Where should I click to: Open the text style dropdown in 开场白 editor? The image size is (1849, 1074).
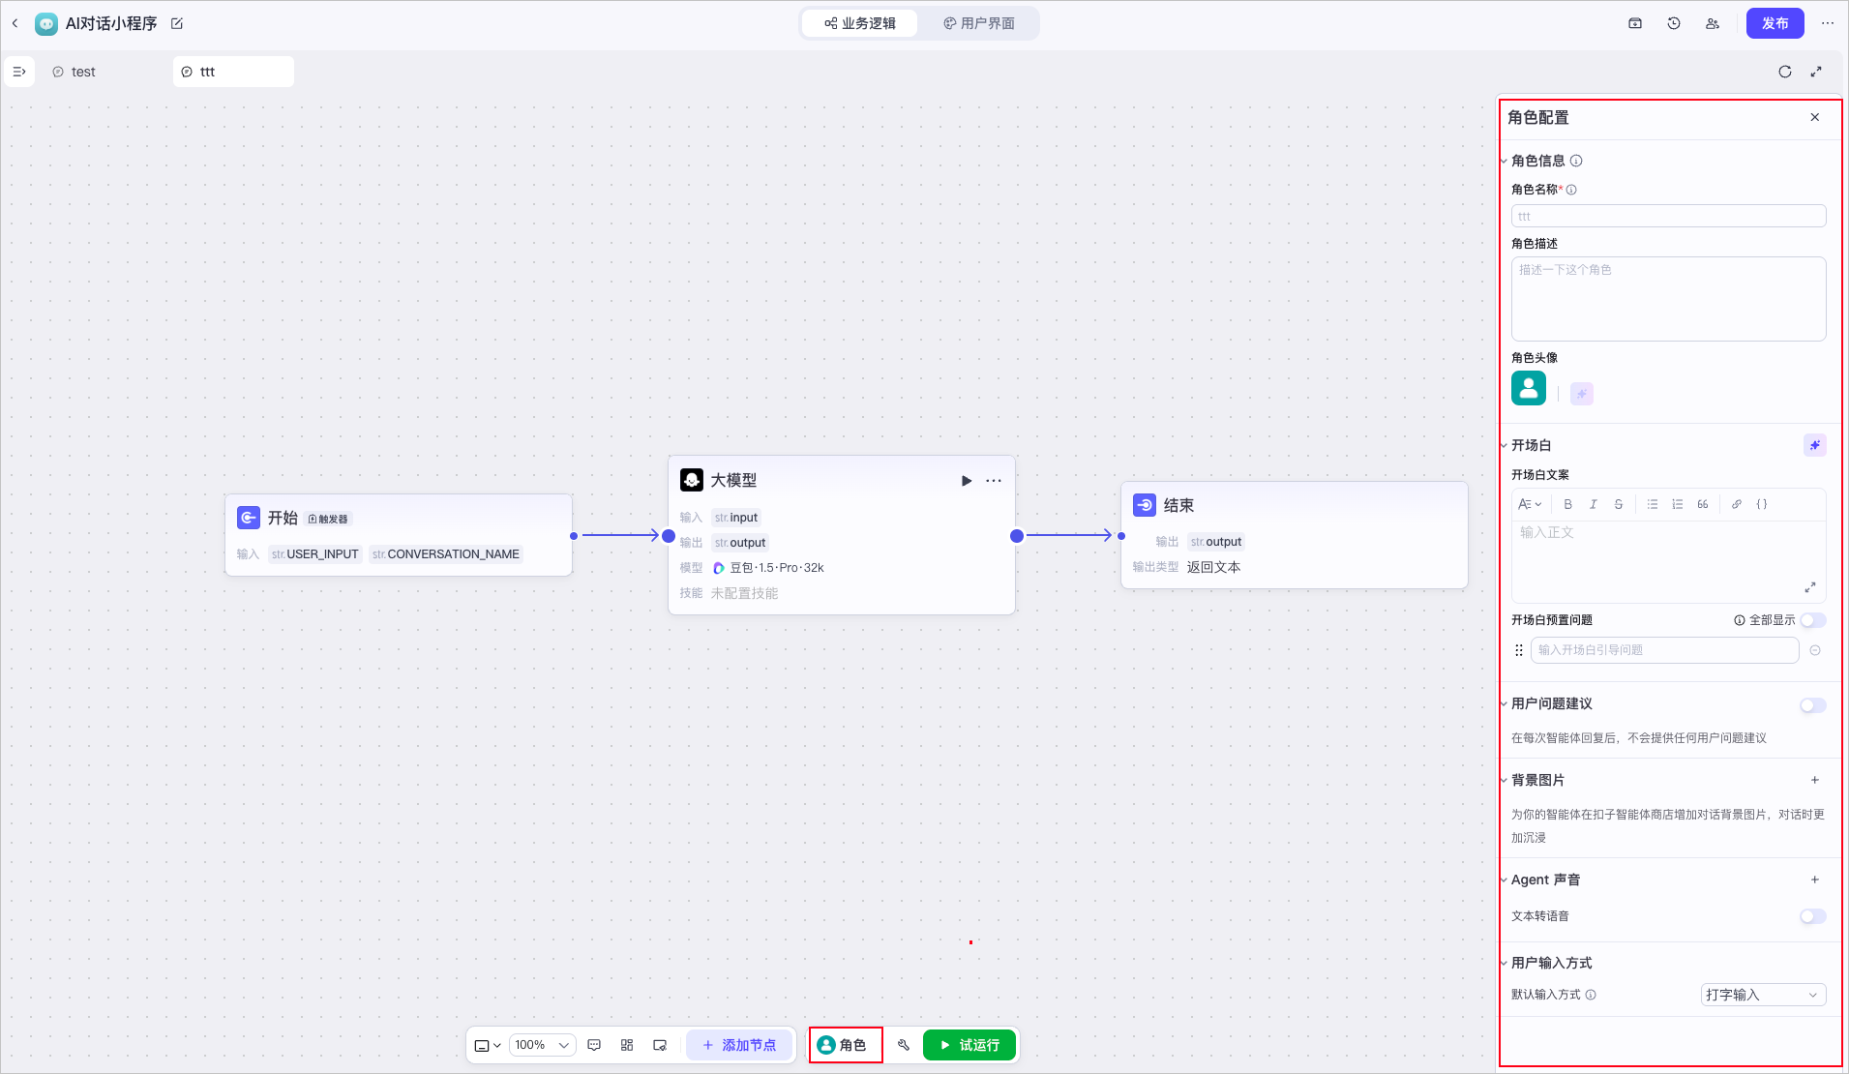pos(1530,504)
